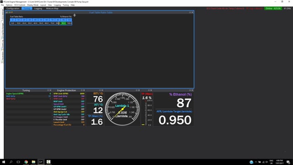This screenshot has width=293, height=165.
Task: Open the Display Mode menu
Action: click(33, 5)
